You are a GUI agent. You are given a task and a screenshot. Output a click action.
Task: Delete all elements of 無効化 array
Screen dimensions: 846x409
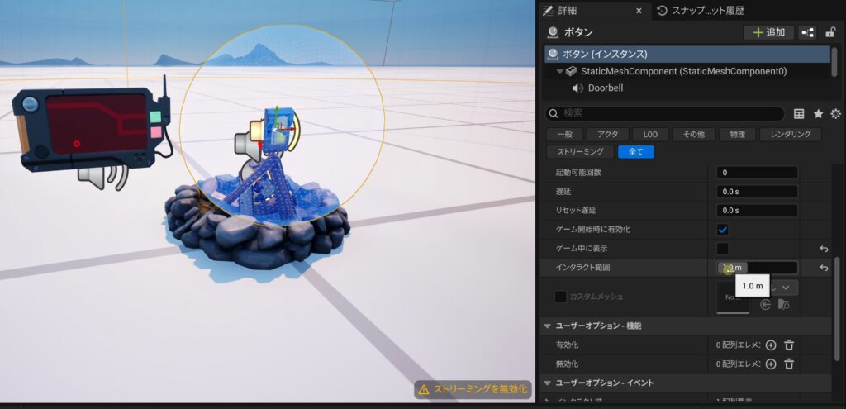click(x=789, y=364)
